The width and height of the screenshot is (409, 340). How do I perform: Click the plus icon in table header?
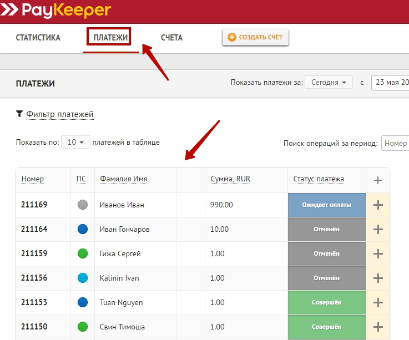click(x=378, y=180)
